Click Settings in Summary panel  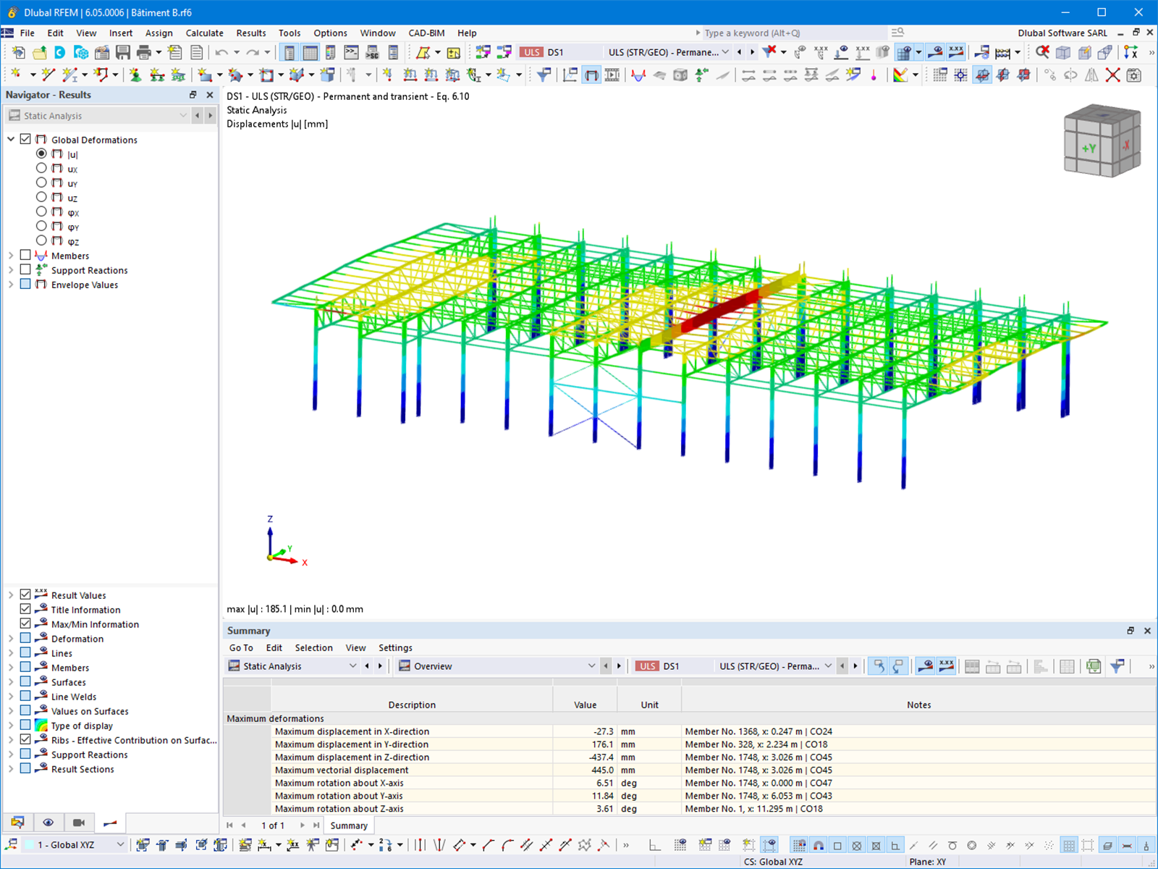395,648
